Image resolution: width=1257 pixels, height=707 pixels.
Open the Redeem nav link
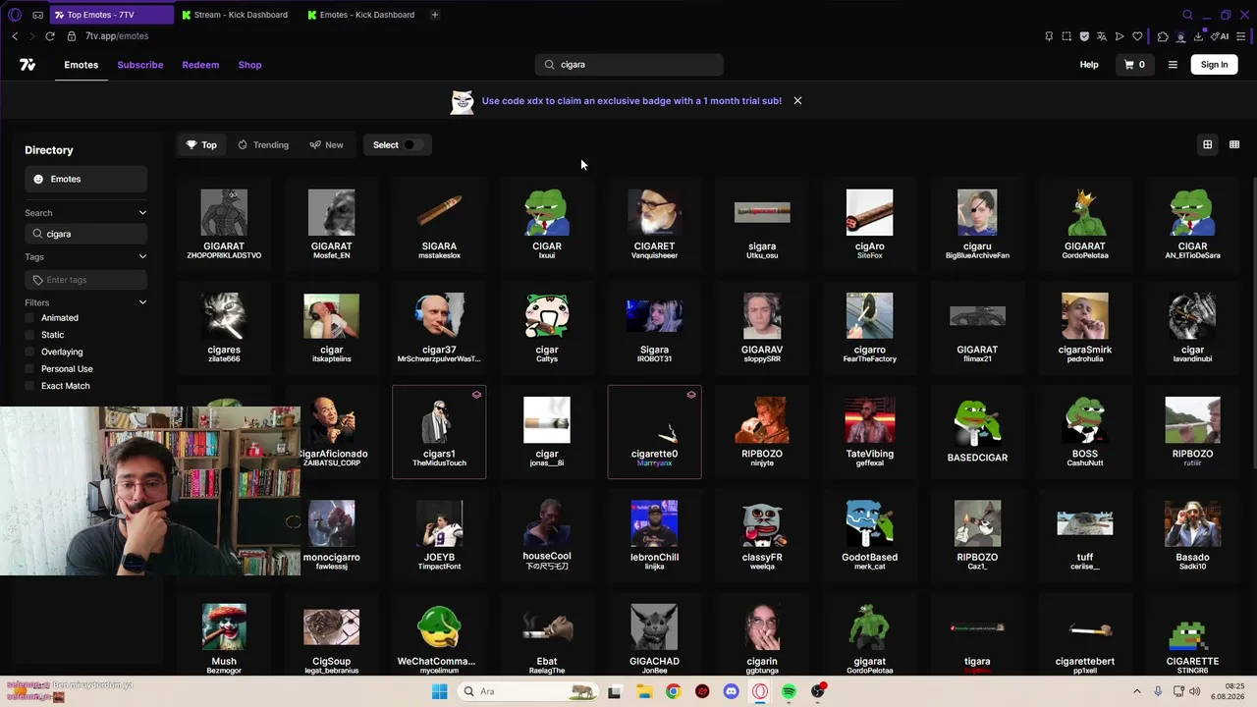click(x=200, y=65)
